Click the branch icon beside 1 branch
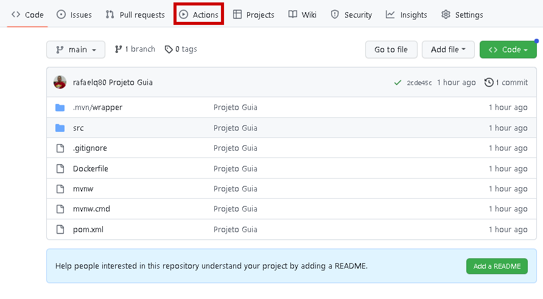 (x=118, y=49)
